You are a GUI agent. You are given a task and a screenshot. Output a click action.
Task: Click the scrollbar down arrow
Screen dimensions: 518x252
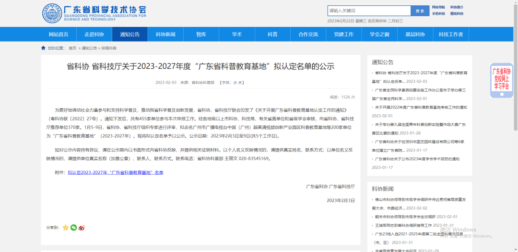515,249
